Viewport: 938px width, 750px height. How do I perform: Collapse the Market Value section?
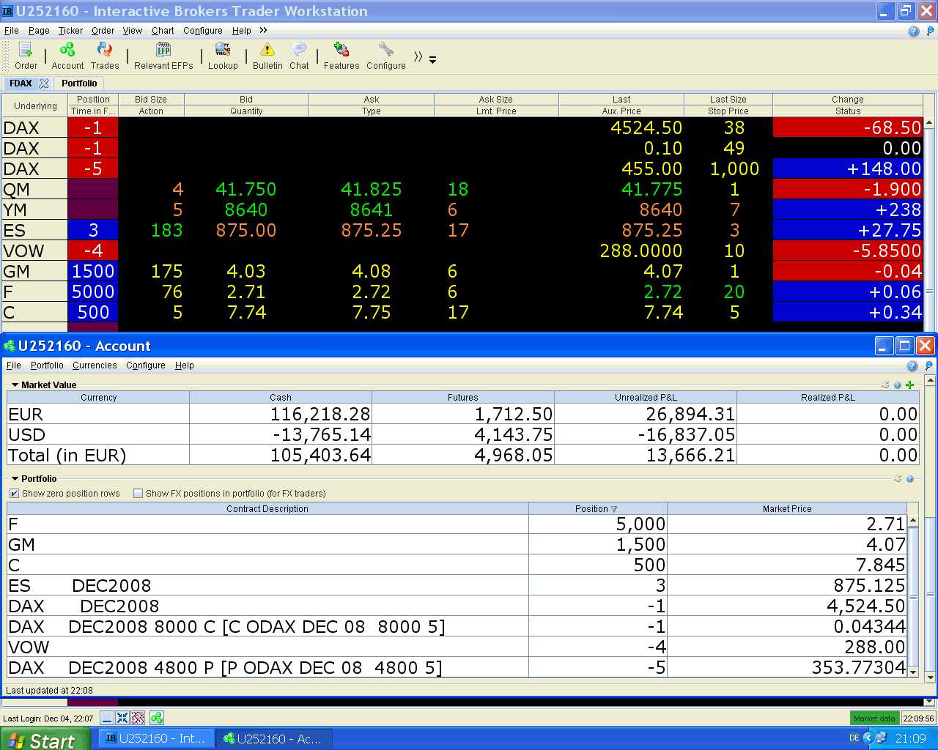tap(15, 385)
